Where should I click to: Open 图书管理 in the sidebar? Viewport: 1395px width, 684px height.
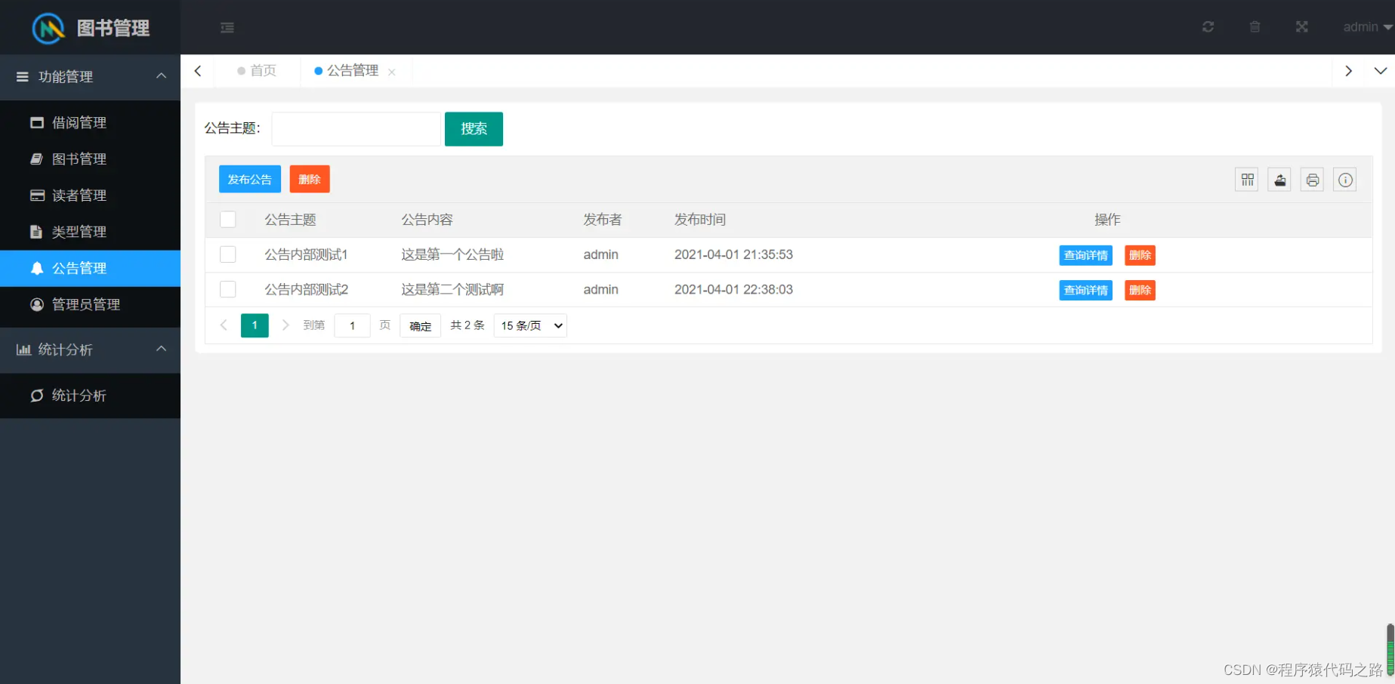[x=79, y=159]
